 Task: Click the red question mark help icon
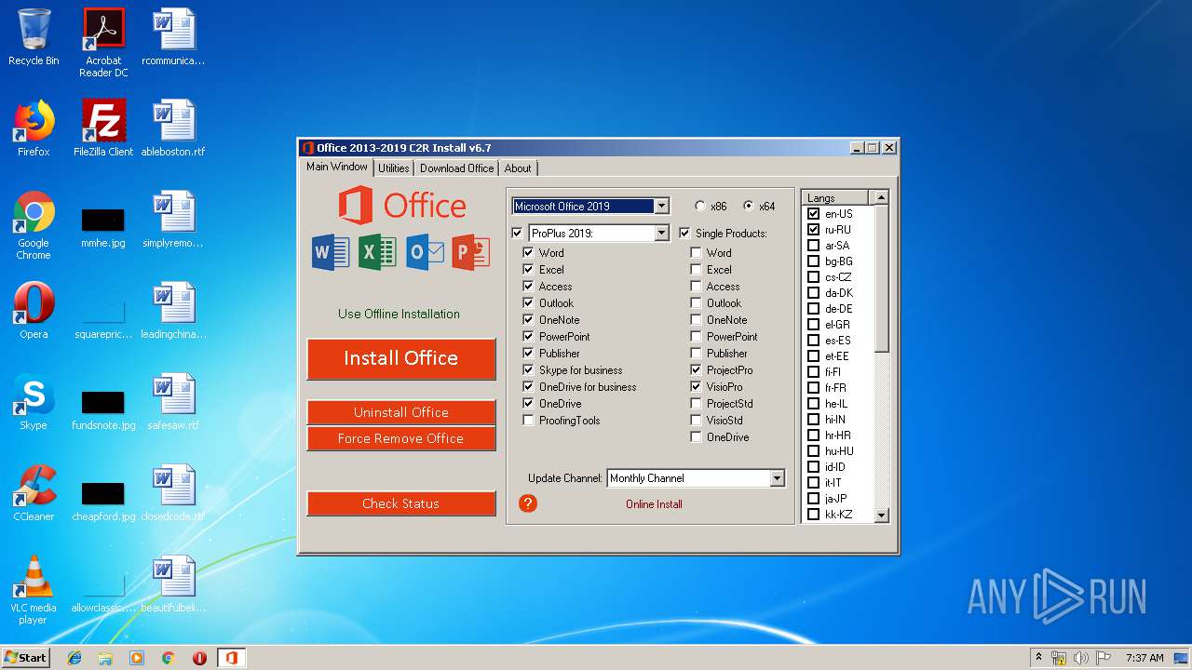(x=528, y=503)
